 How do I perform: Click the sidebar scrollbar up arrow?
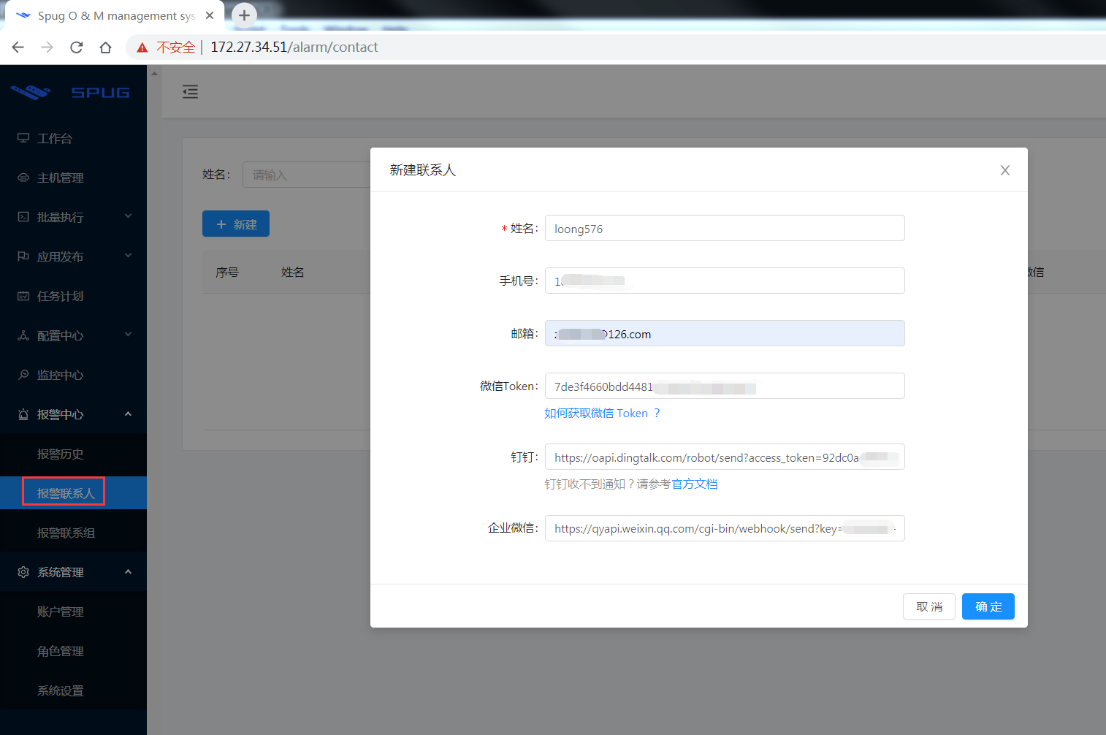(154, 73)
